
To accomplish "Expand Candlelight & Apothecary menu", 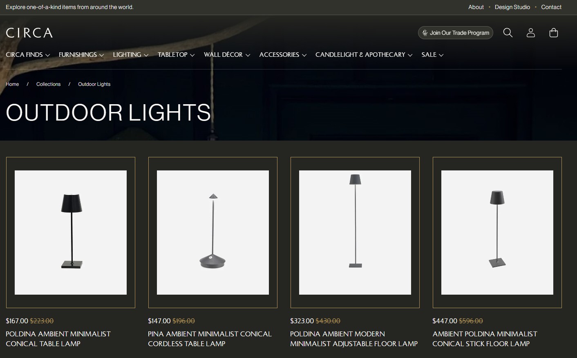I will click(364, 55).
